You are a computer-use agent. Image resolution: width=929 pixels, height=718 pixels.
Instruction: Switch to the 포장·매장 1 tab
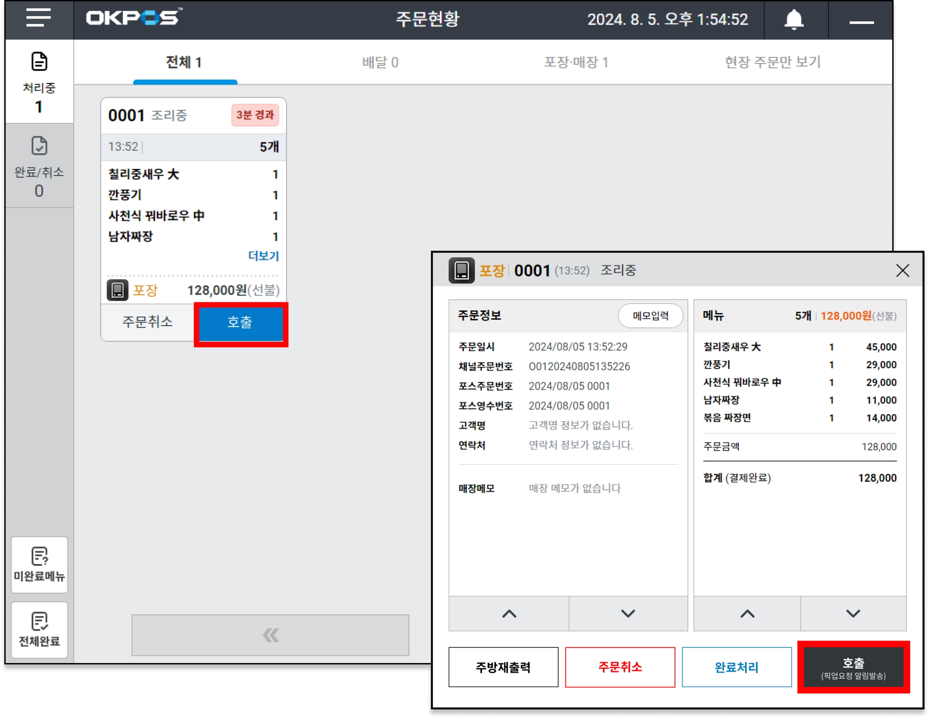[x=576, y=62]
